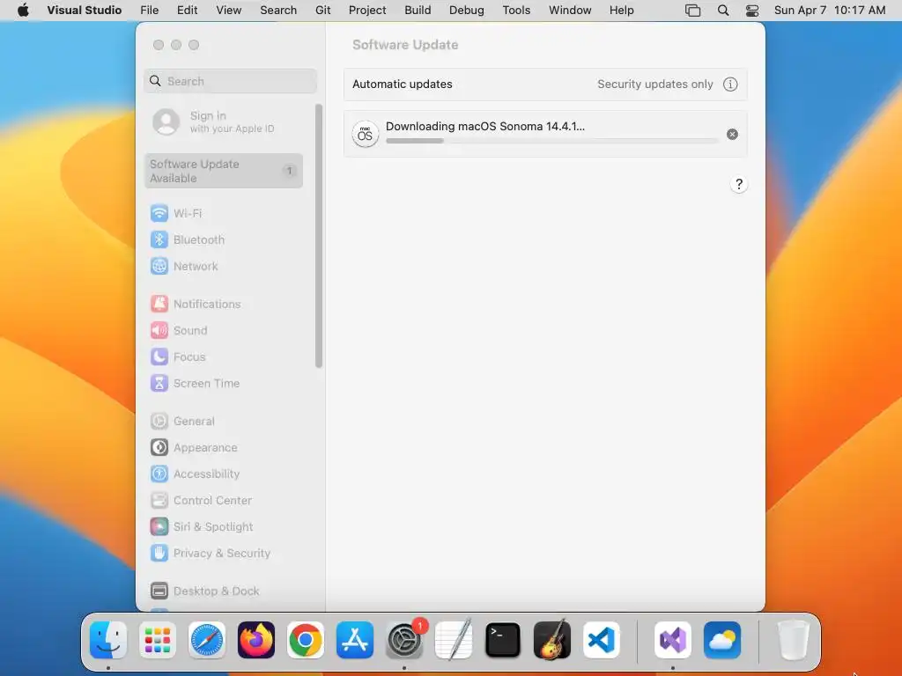Open Control Center in menu bar
The image size is (902, 676).
(752, 11)
